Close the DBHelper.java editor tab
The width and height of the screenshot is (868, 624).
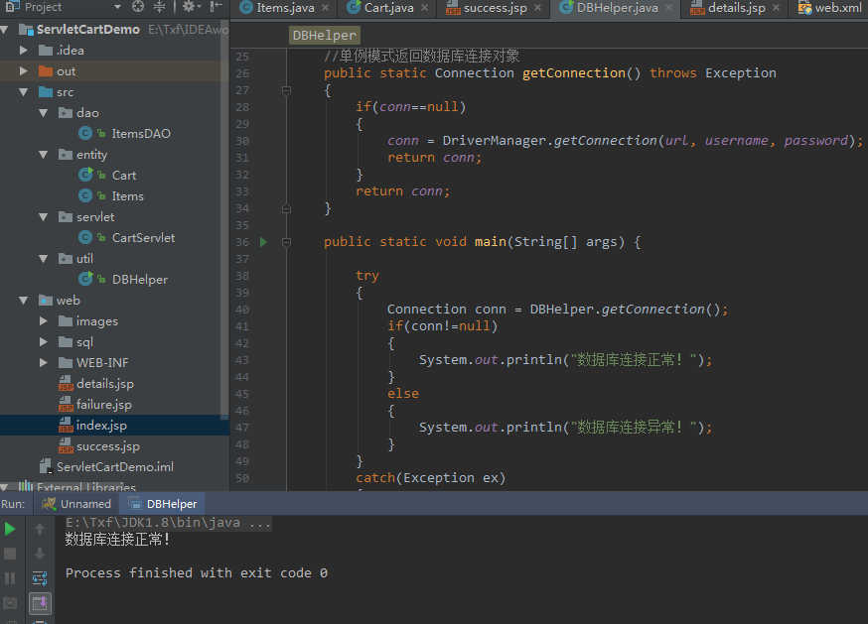click(x=668, y=8)
